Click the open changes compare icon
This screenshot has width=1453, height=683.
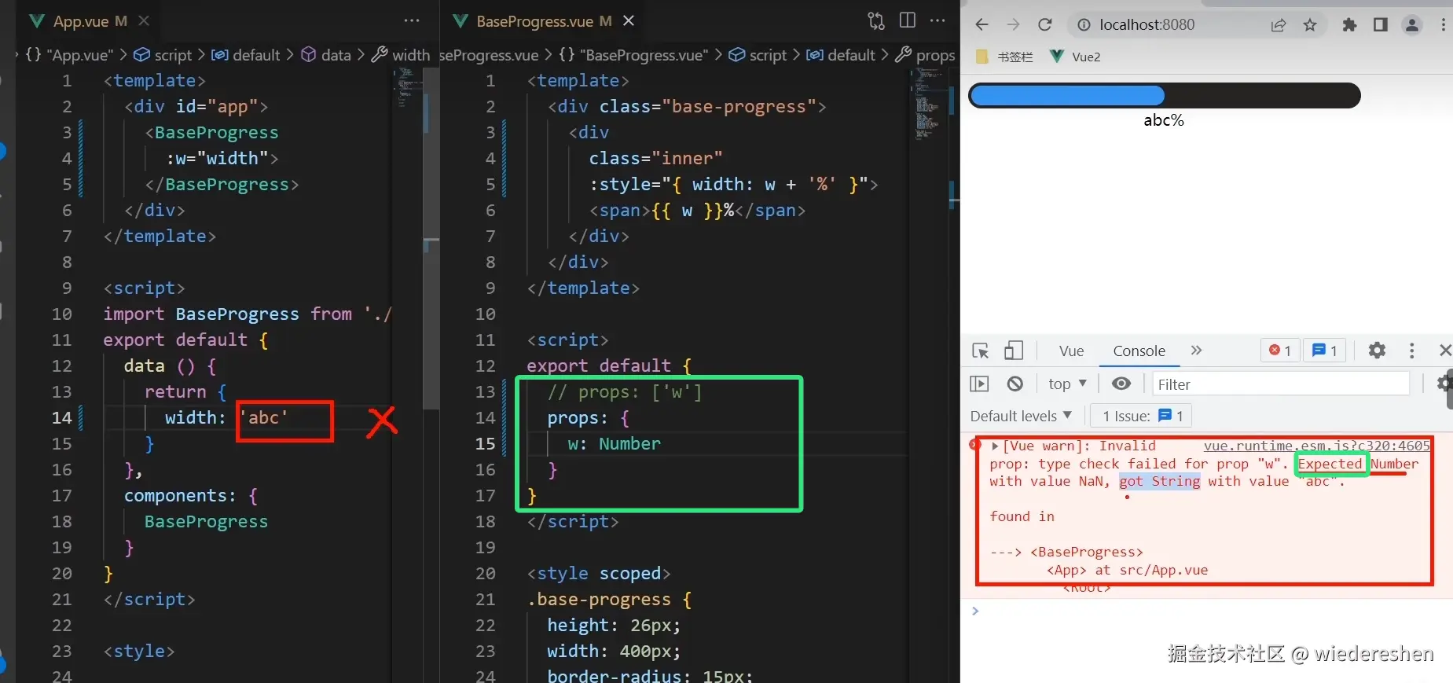(x=876, y=21)
